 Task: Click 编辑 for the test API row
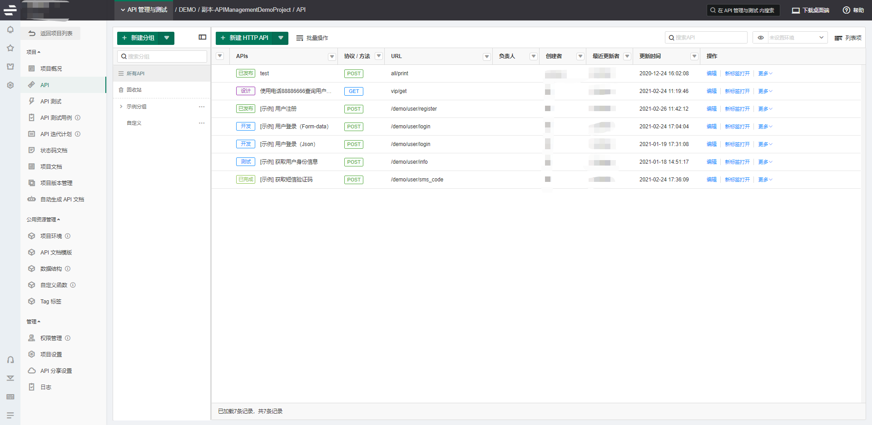click(x=712, y=73)
